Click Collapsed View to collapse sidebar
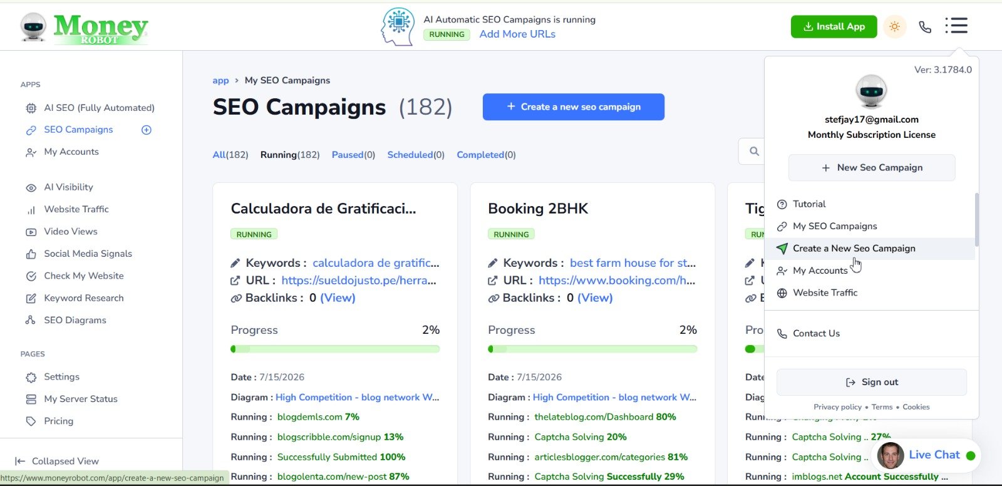 pyautogui.click(x=57, y=461)
